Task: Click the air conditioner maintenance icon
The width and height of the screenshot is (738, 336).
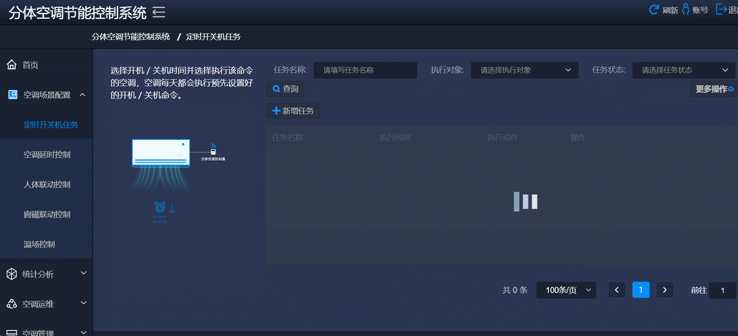Action: (x=12, y=304)
